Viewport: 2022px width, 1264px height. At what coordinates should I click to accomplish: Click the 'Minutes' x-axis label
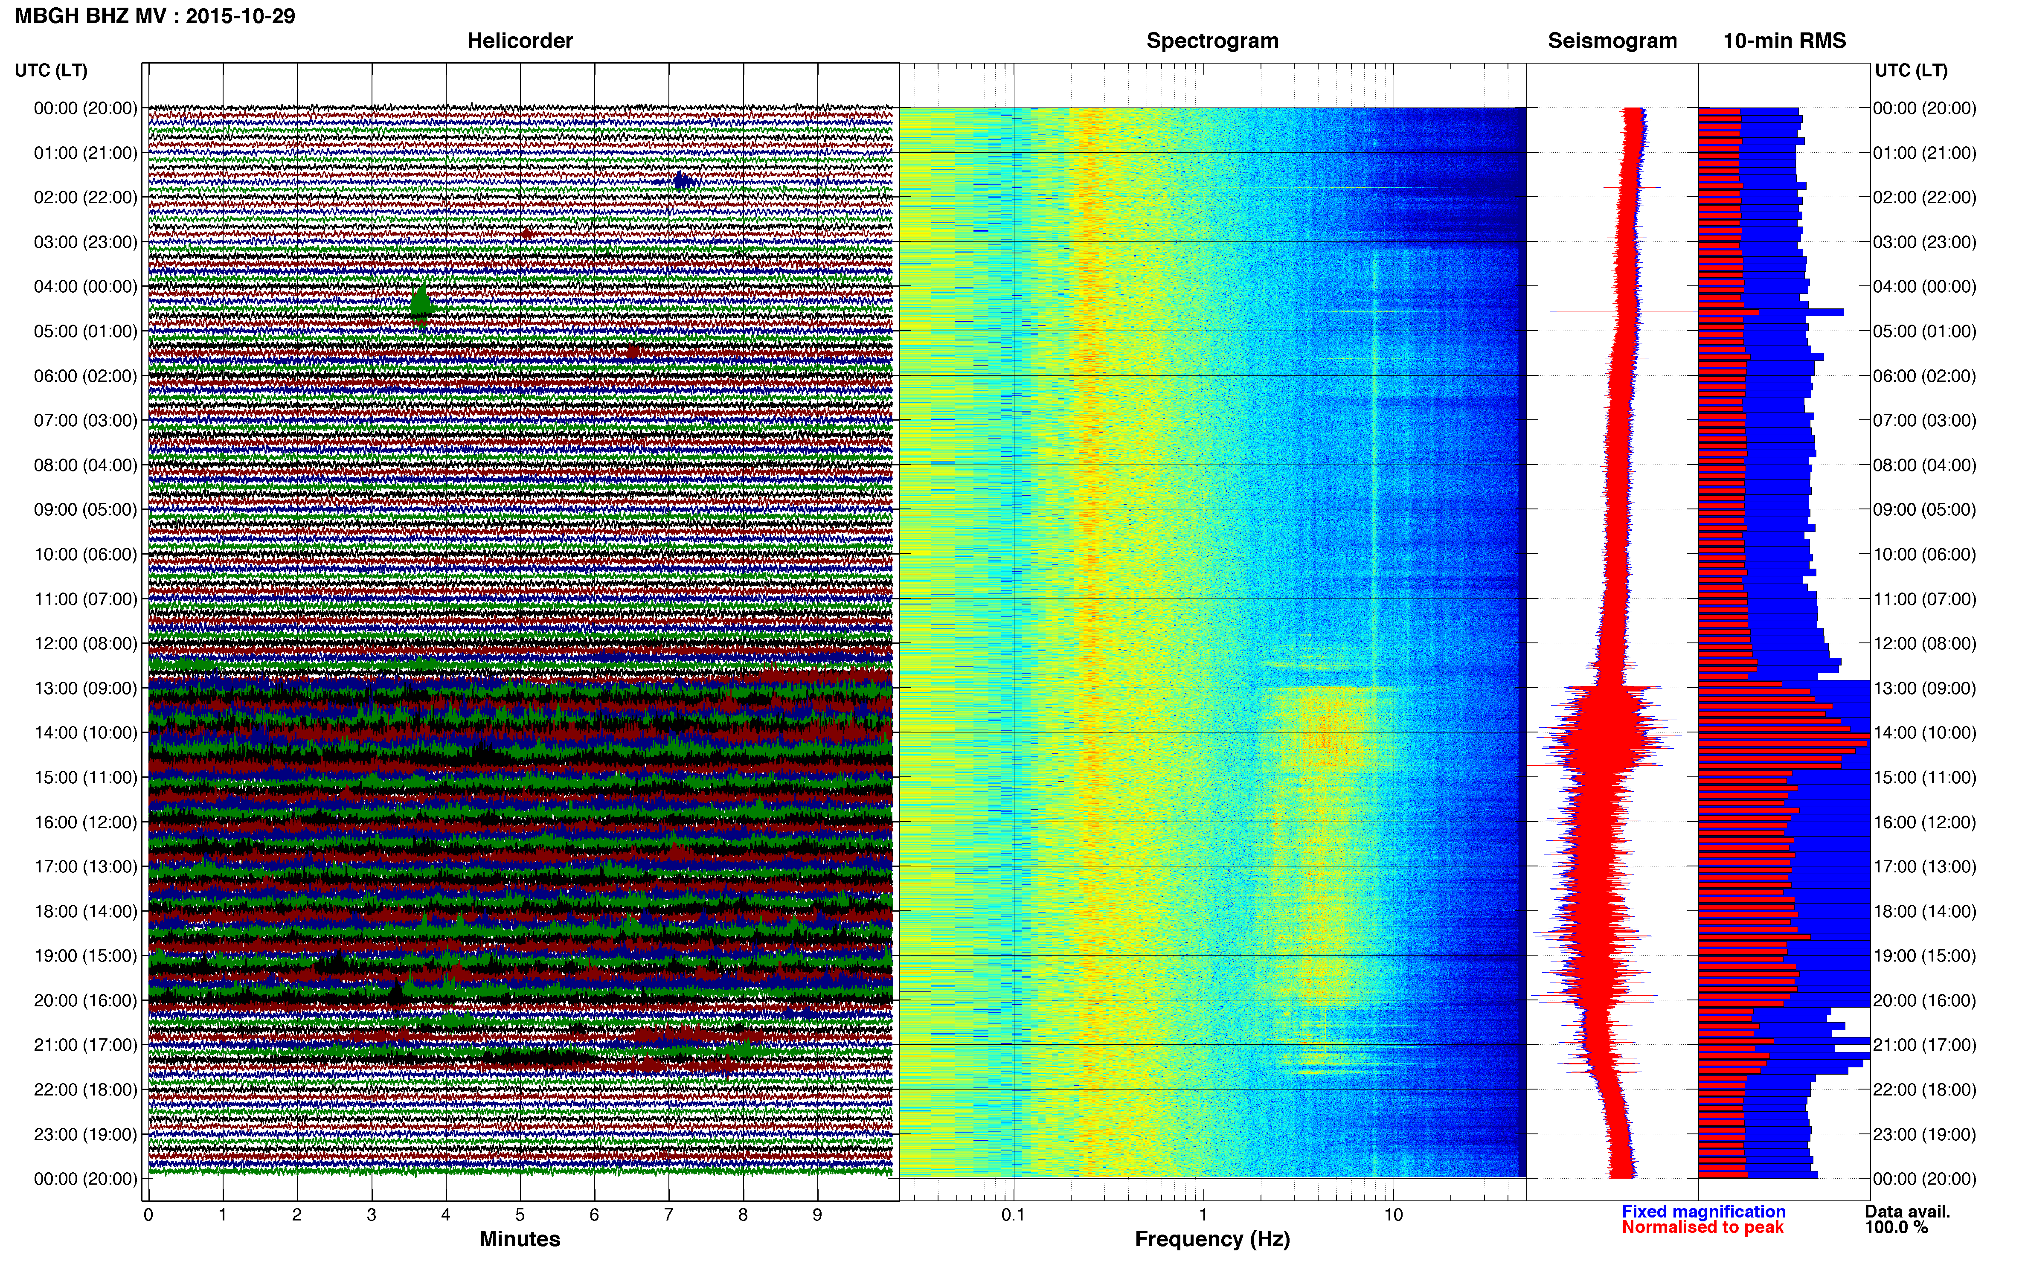pyautogui.click(x=519, y=1239)
